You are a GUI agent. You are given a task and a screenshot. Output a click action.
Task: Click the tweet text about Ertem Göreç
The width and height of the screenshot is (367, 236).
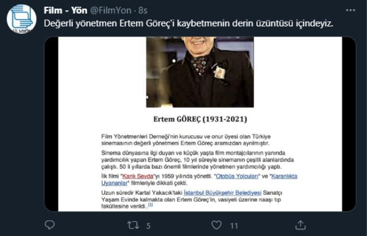tap(189, 23)
